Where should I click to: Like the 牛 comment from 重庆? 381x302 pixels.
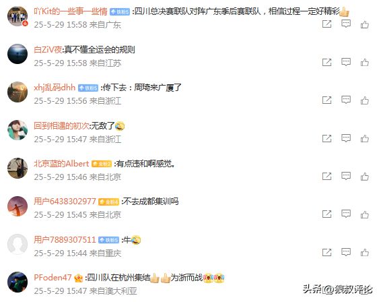[x=364, y=252]
